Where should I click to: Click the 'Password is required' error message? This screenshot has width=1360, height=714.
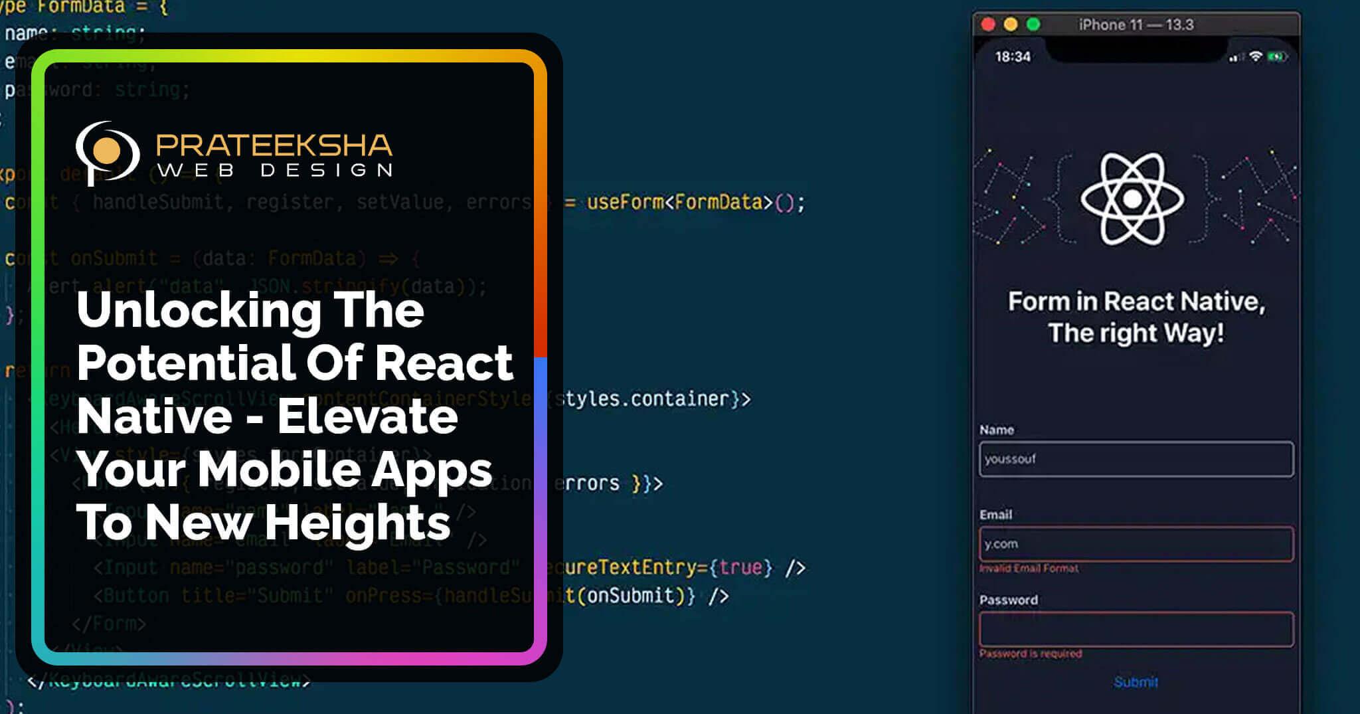[x=1031, y=654]
